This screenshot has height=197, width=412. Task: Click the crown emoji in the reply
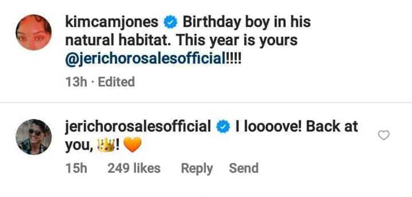[x=106, y=147]
